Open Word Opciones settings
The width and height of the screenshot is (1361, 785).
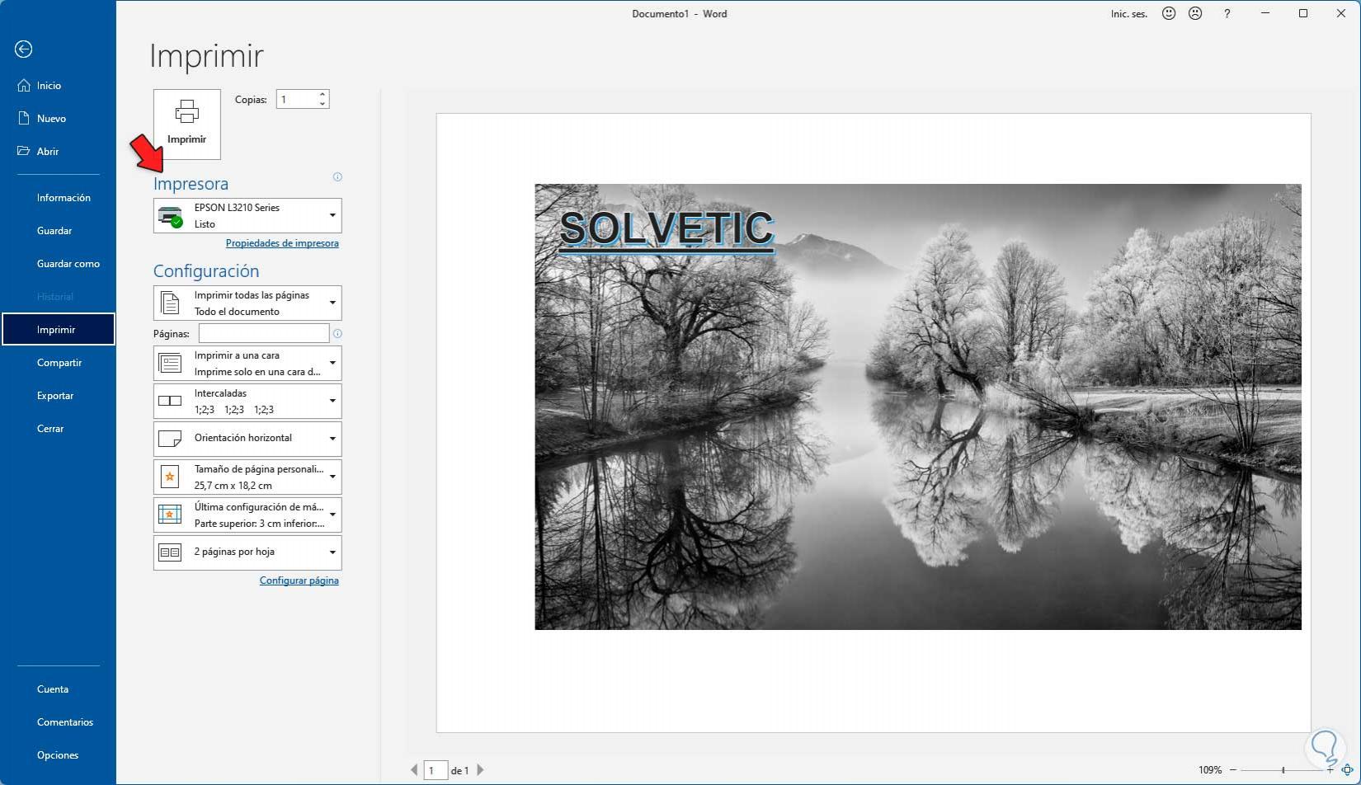[x=58, y=755]
